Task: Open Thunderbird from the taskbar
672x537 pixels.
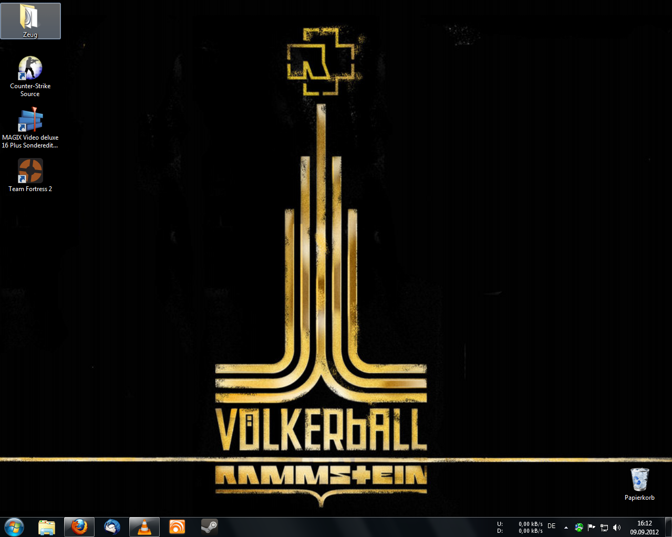Action: 112,527
